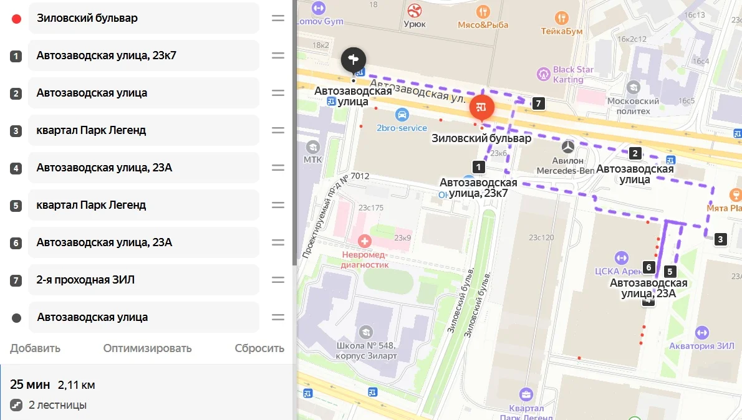The height and width of the screenshot is (420, 742).
Task: Select the Black Star Karting map icon
Action: click(543, 74)
